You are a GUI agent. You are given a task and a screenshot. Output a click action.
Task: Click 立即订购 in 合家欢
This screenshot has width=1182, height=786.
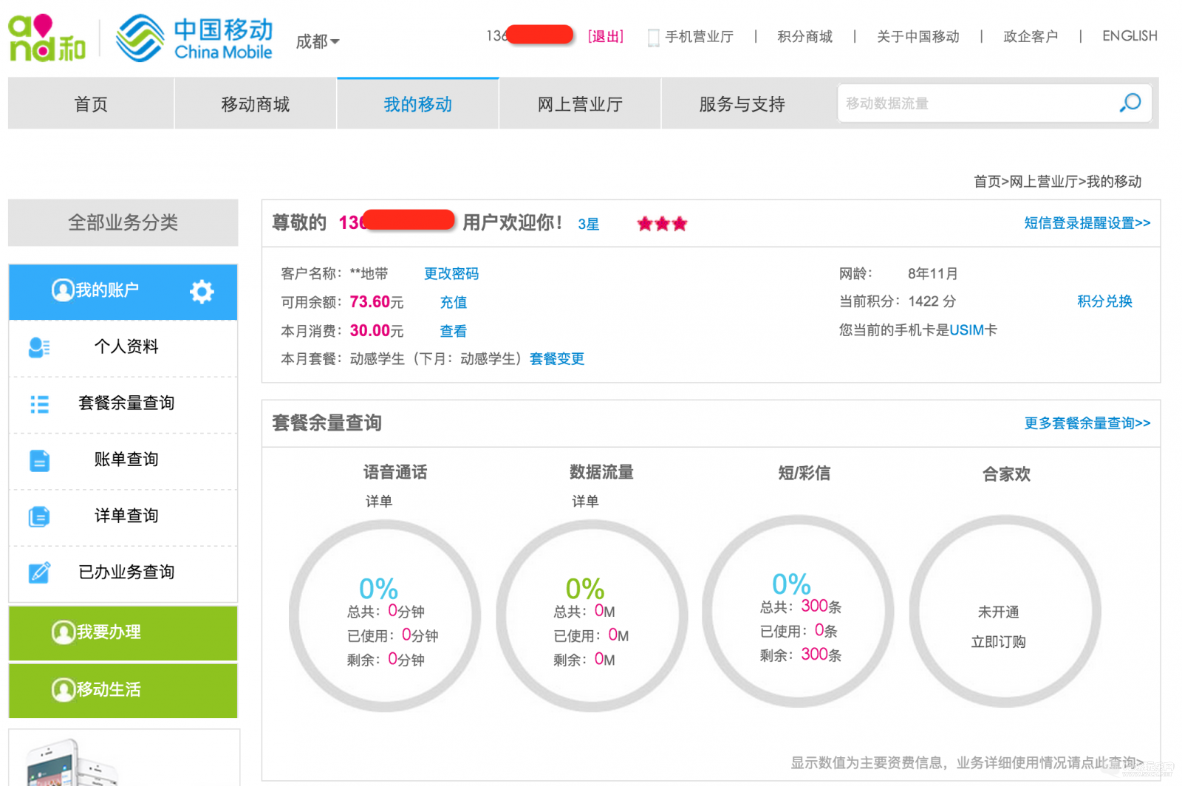pyautogui.click(x=998, y=642)
